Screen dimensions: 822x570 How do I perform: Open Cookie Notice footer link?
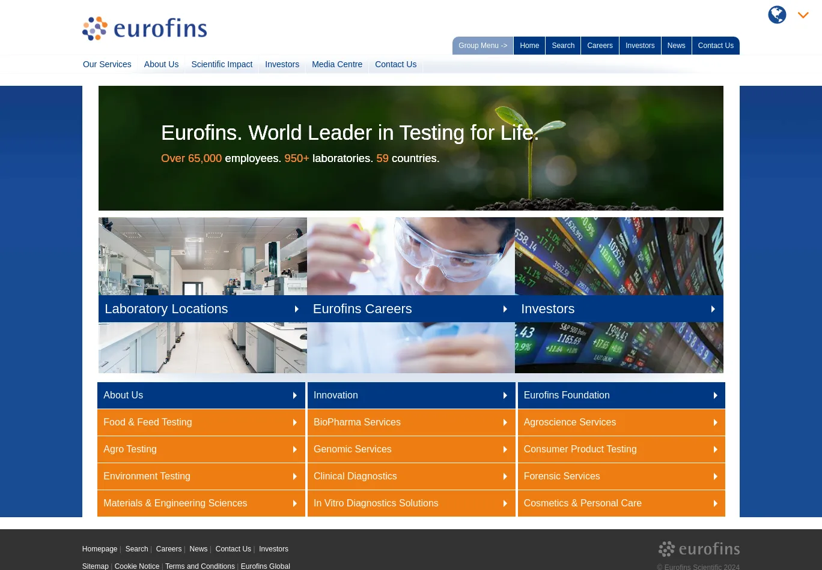pos(137,566)
